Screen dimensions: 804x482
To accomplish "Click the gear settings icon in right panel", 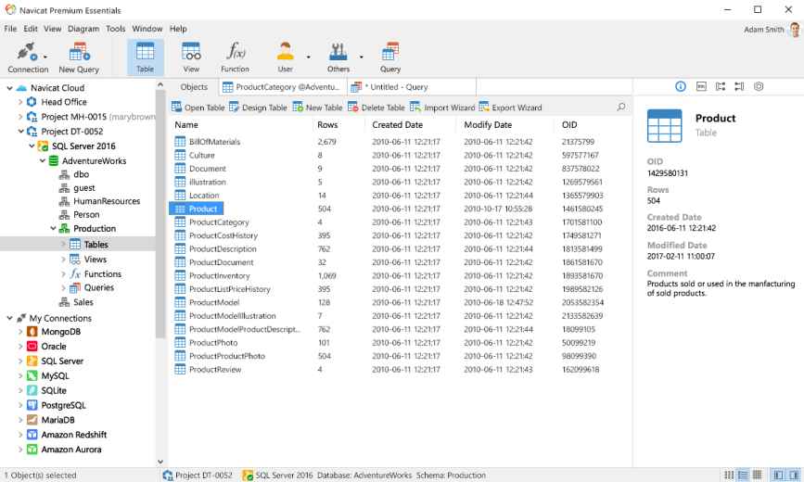I will click(x=759, y=86).
